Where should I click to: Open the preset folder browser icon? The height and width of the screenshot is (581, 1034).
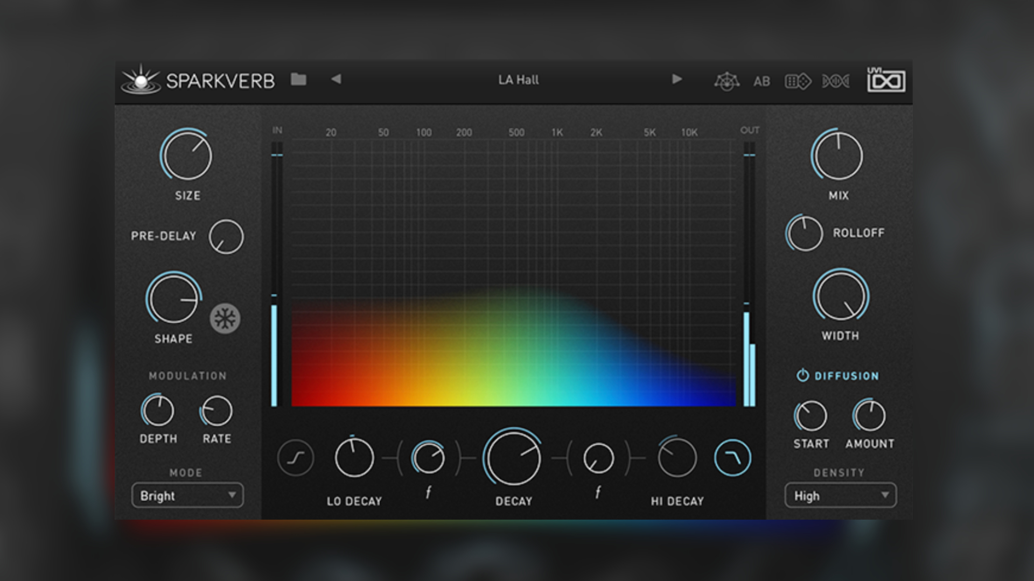298,80
